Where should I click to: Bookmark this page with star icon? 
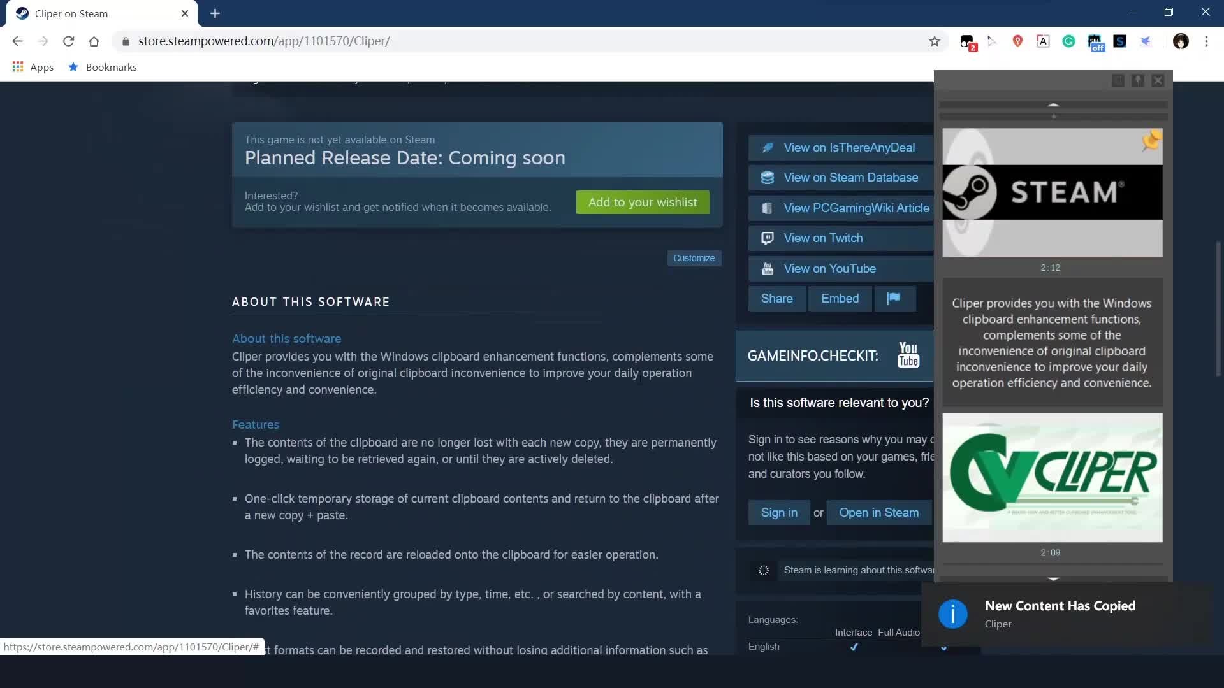pyautogui.click(x=935, y=41)
